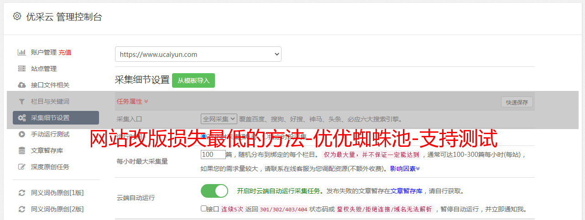
Task: Open the blue 文章暂存库 link in the description
Action: pos(407,191)
